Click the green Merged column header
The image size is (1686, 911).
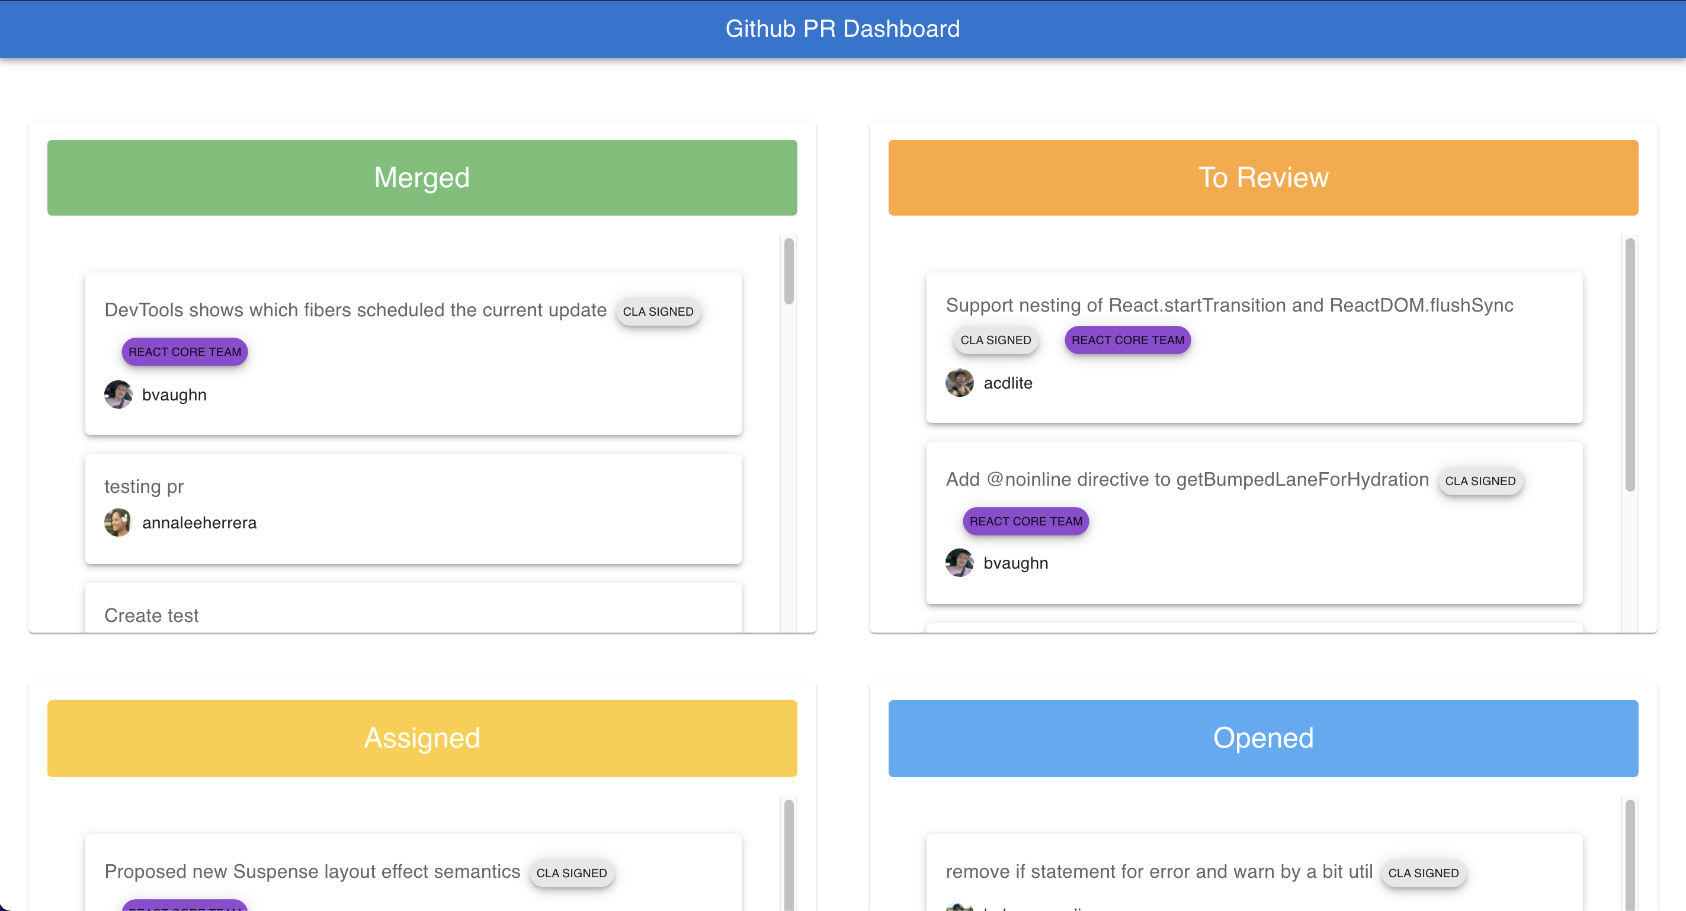pos(422,177)
